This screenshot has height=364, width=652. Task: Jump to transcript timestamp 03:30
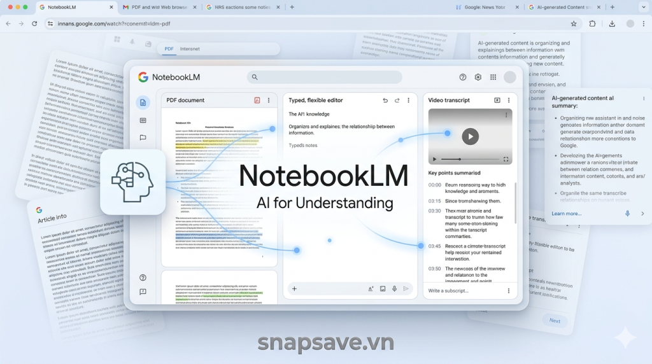434,211
